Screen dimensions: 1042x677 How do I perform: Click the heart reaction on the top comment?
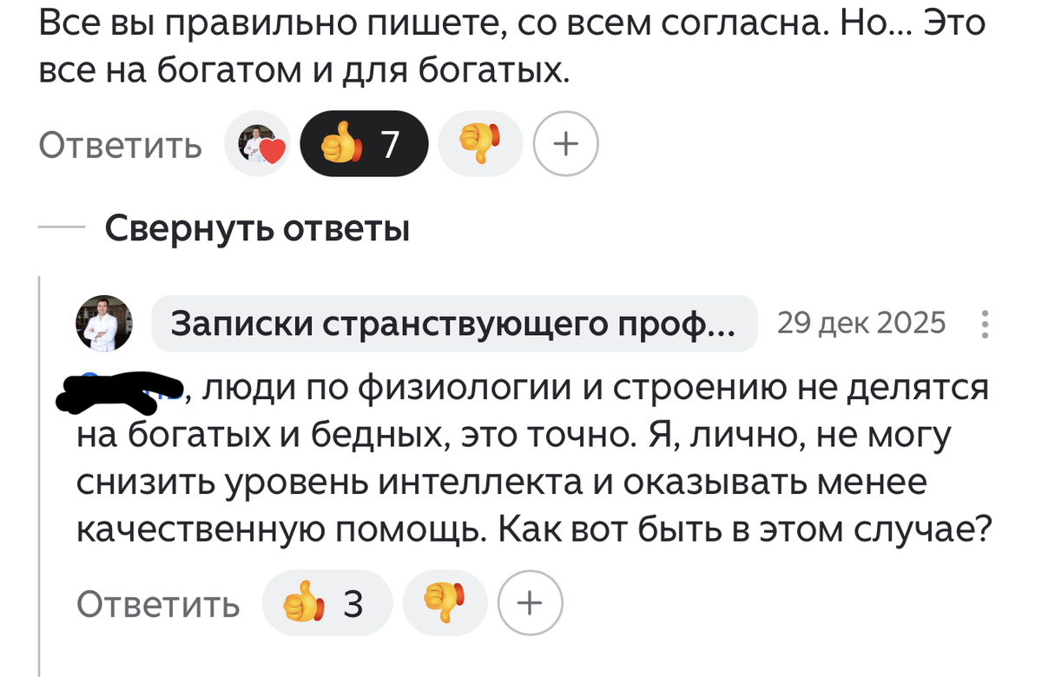coord(257,143)
